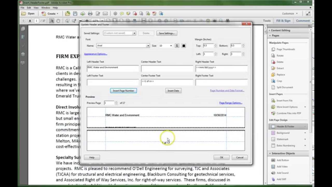The width and height of the screenshot is (332, 187).
Task: Click Rotate in Manipulate Pages
Action: click(277, 56)
